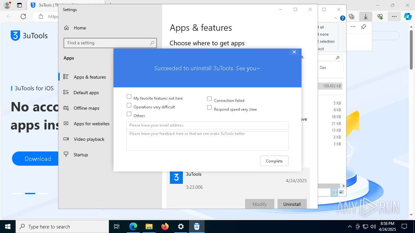The image size is (415, 233).
Task: Click the 3uTools logo on webpage
Action: 29,36
